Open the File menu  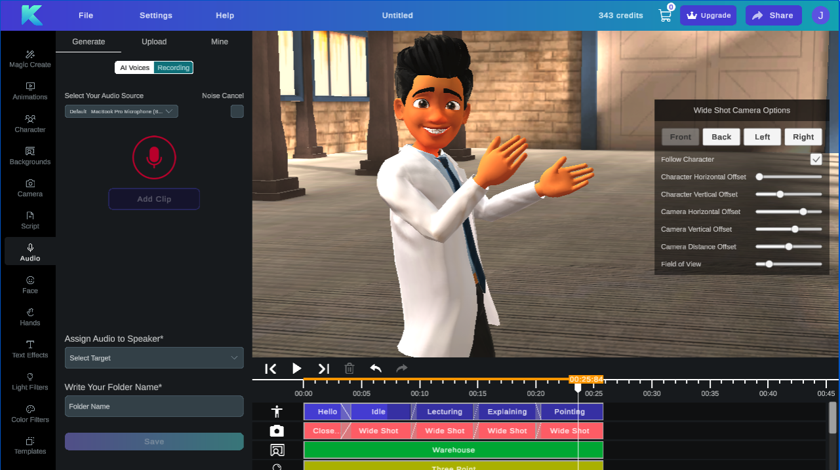click(x=86, y=16)
